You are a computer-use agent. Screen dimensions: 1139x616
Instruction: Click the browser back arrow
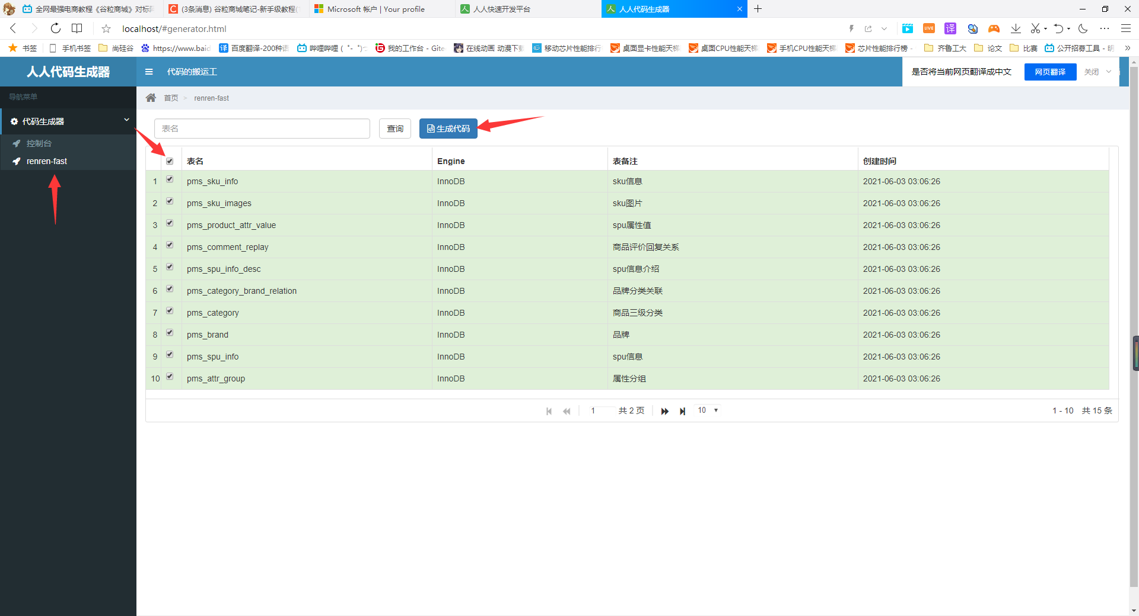tap(13, 28)
